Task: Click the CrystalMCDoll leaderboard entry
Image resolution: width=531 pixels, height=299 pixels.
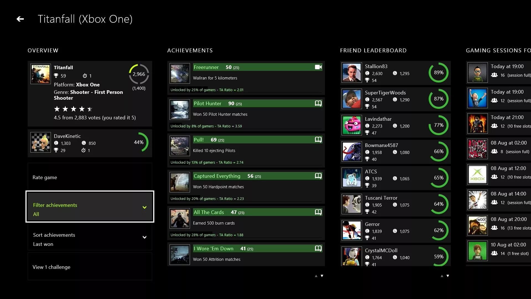Action: [x=395, y=256]
